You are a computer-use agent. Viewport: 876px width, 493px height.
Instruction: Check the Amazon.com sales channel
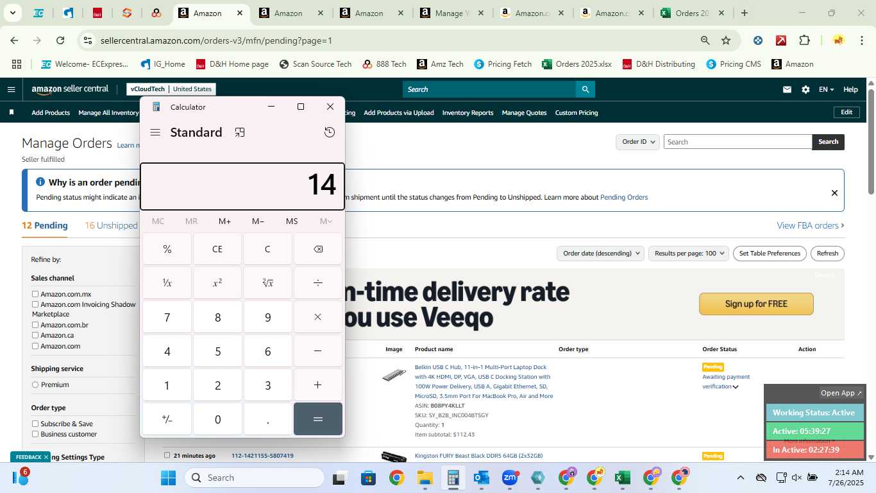35,346
